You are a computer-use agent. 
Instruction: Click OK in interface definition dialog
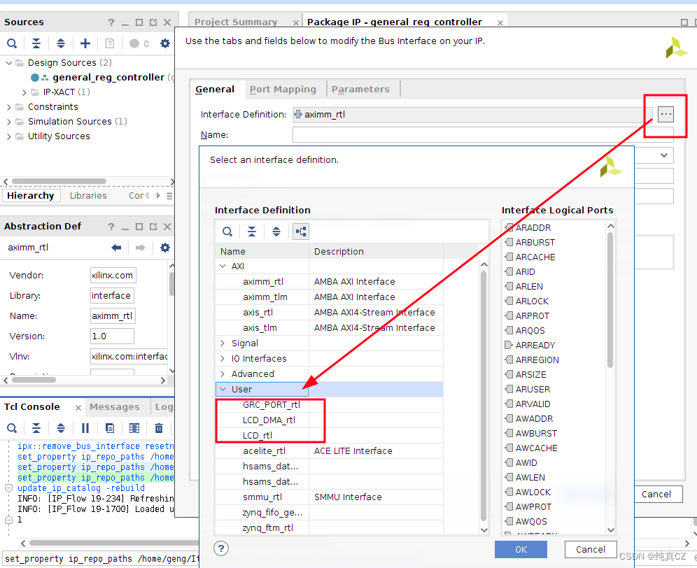521,549
